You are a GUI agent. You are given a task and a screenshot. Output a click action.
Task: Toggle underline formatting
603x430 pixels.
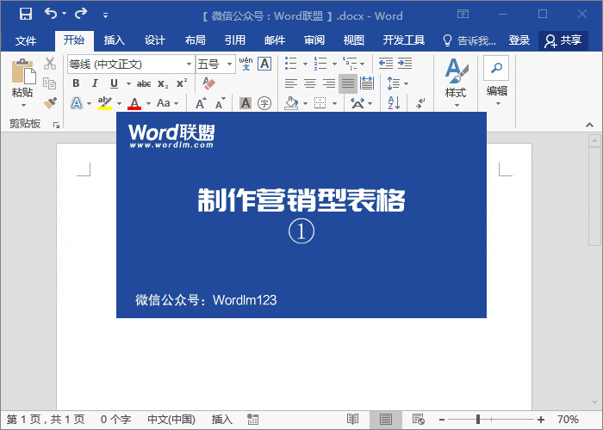114,83
